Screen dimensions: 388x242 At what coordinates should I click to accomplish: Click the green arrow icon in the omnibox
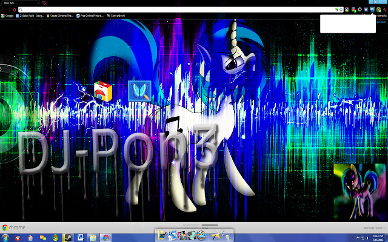tap(336, 10)
